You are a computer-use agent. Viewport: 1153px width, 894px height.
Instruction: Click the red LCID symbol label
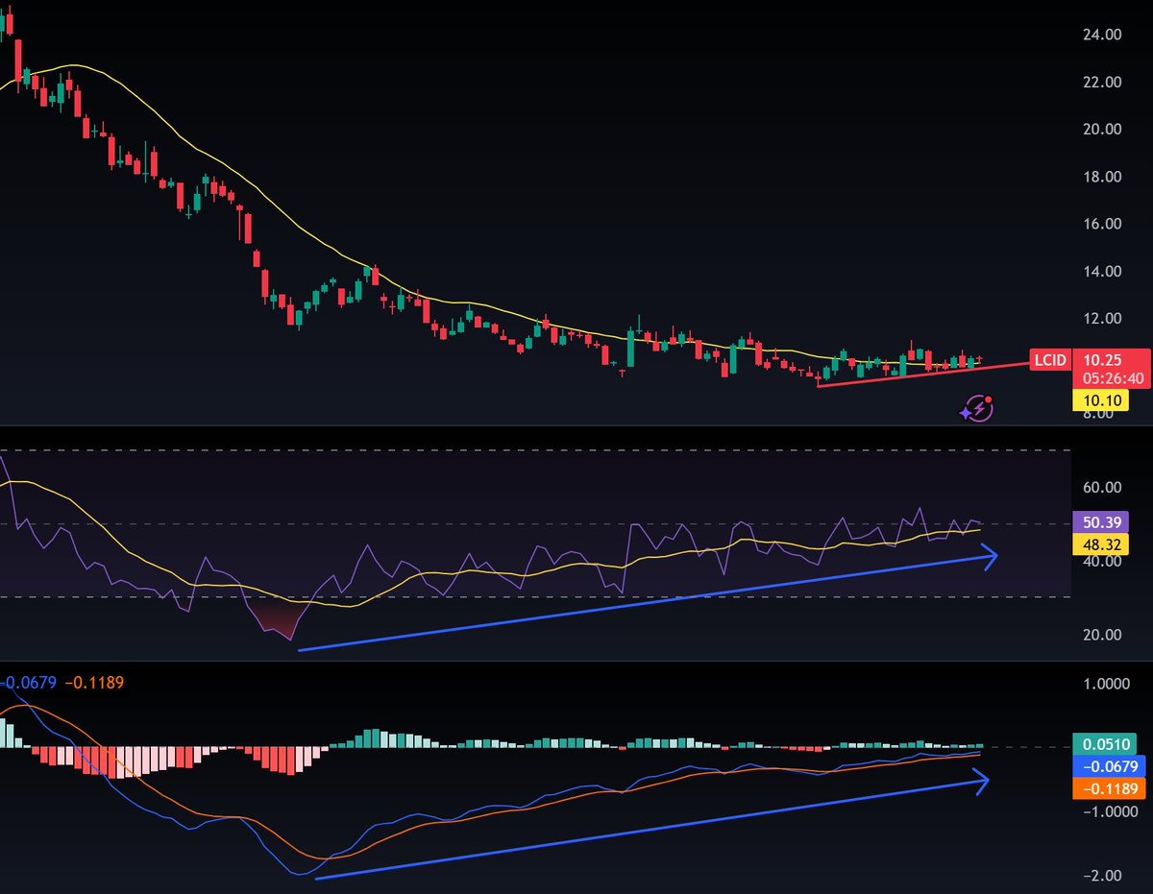pyautogui.click(x=1049, y=361)
